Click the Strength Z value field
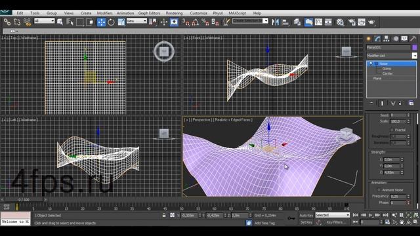 click(392, 172)
